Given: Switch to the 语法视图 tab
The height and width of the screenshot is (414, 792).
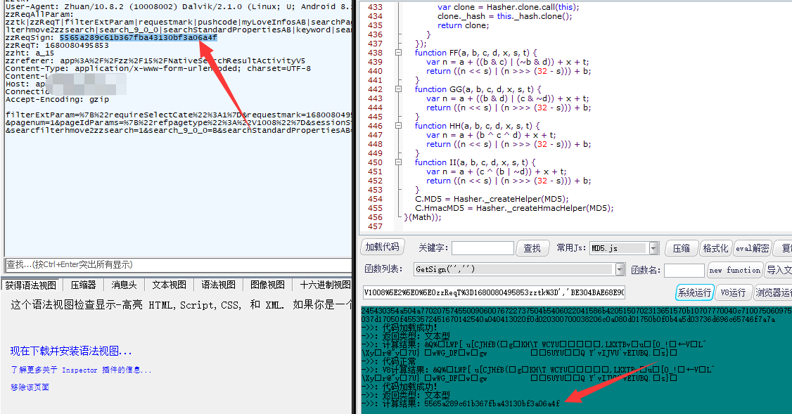Looking at the screenshot, I should [x=218, y=285].
